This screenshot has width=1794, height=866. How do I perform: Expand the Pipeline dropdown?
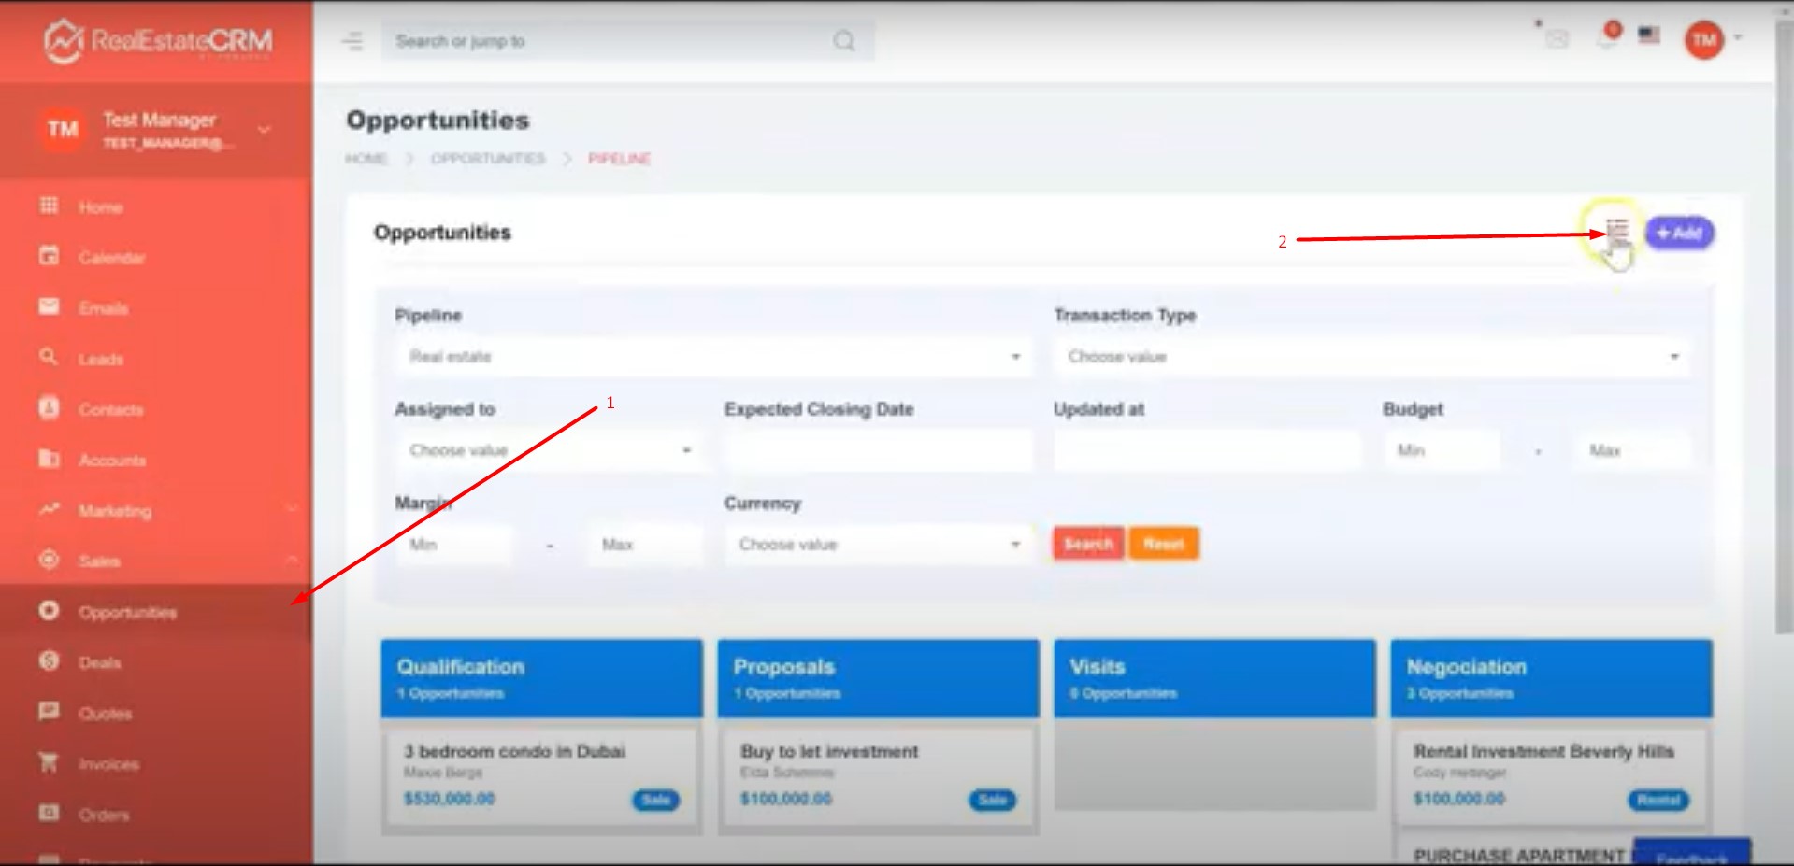[x=713, y=357]
